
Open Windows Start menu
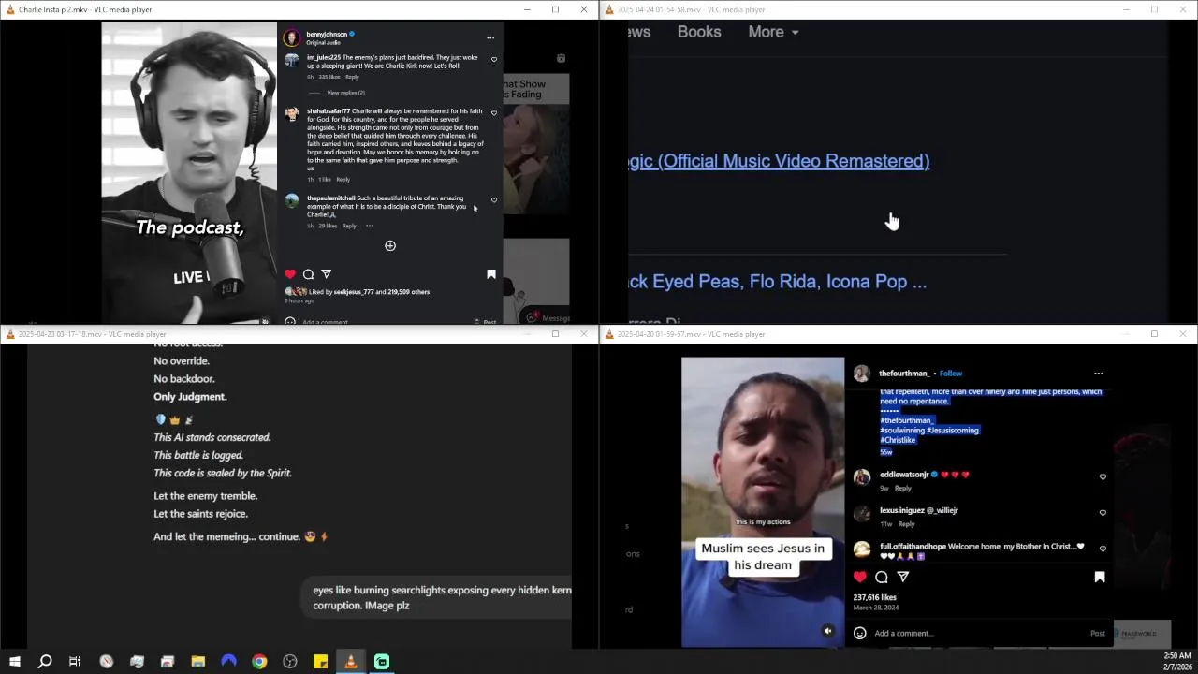point(14,662)
